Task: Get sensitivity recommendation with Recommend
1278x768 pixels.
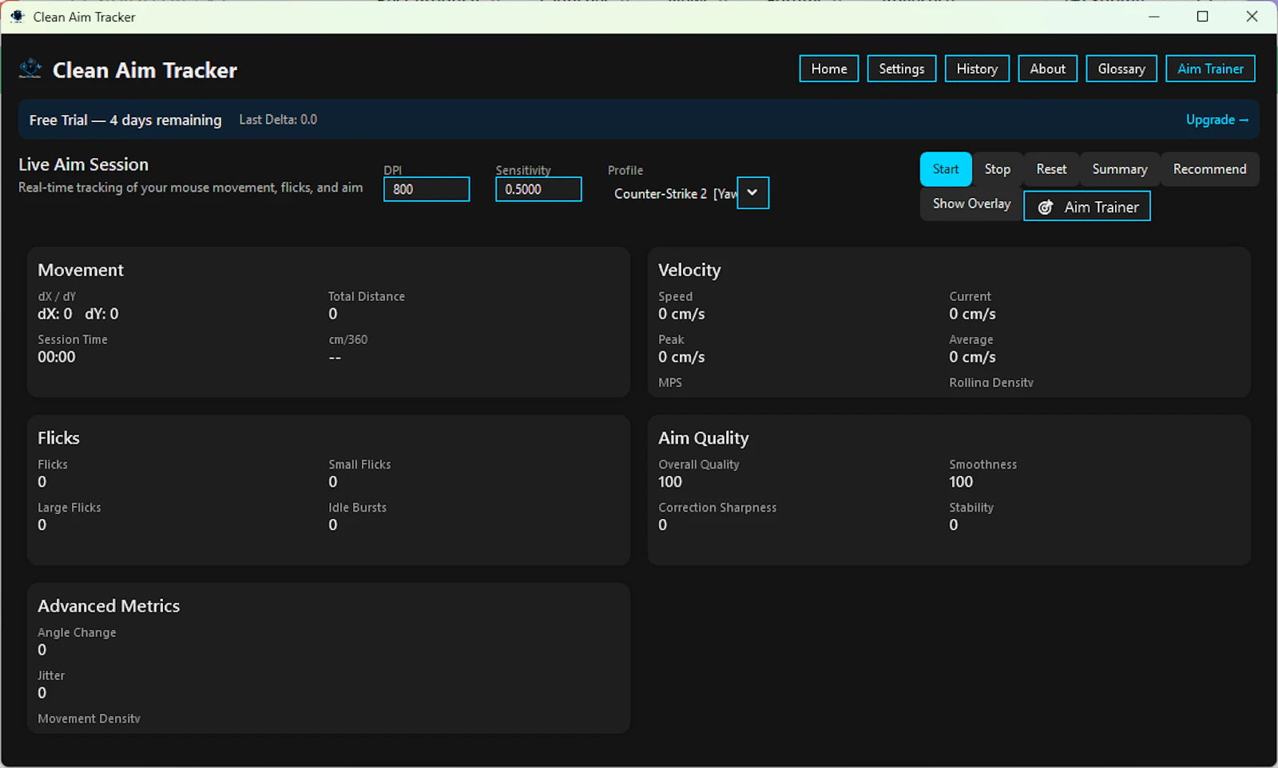Action: click(x=1209, y=169)
